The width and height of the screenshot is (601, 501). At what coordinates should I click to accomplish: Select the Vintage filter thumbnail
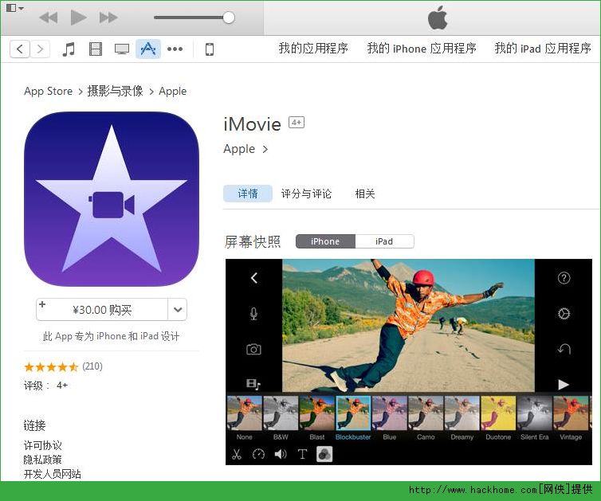pos(571,413)
